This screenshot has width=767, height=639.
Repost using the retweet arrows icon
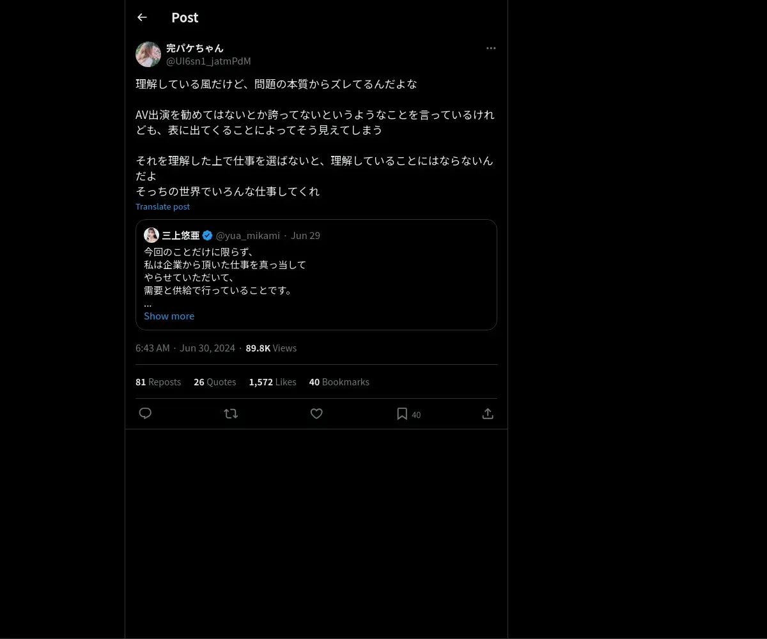click(x=231, y=413)
